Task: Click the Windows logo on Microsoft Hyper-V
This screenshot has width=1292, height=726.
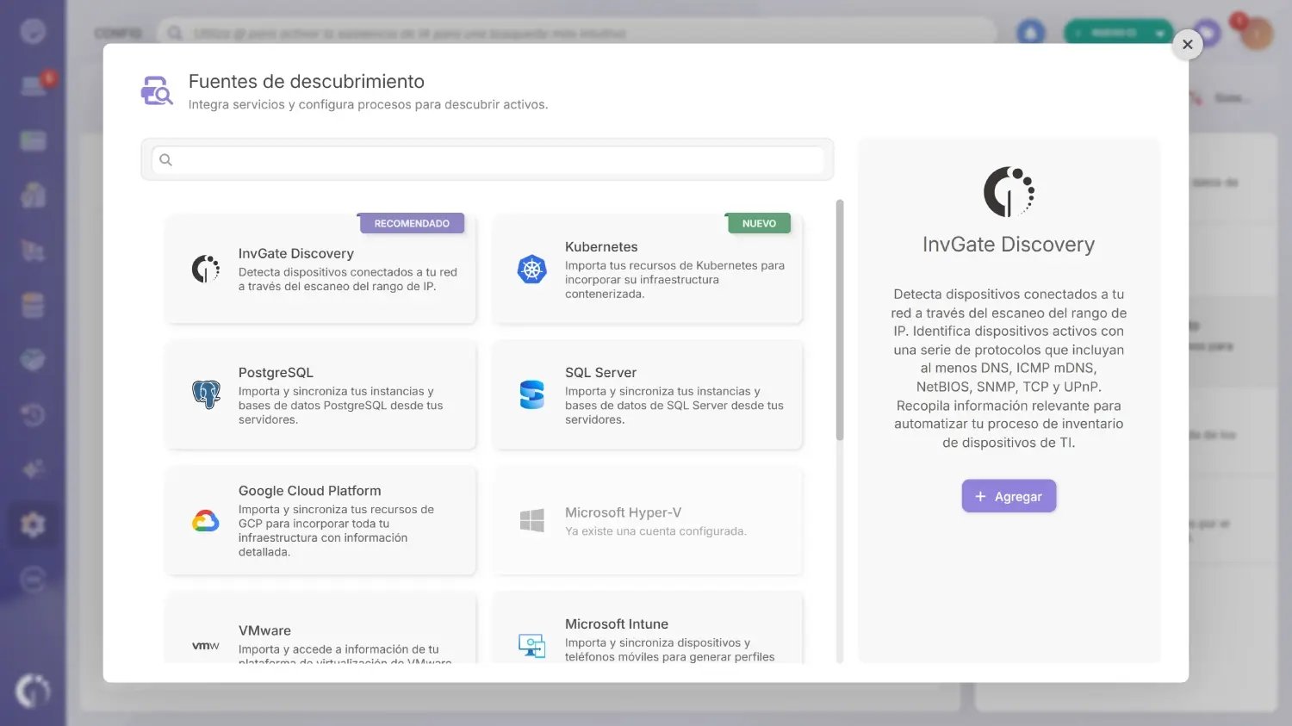Action: point(532,520)
